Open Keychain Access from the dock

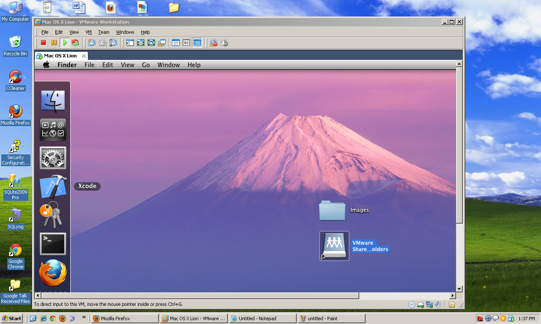tap(52, 215)
